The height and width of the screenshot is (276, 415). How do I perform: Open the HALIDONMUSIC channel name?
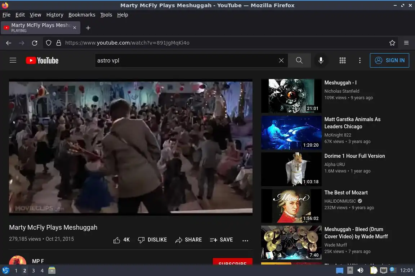tap(340, 201)
